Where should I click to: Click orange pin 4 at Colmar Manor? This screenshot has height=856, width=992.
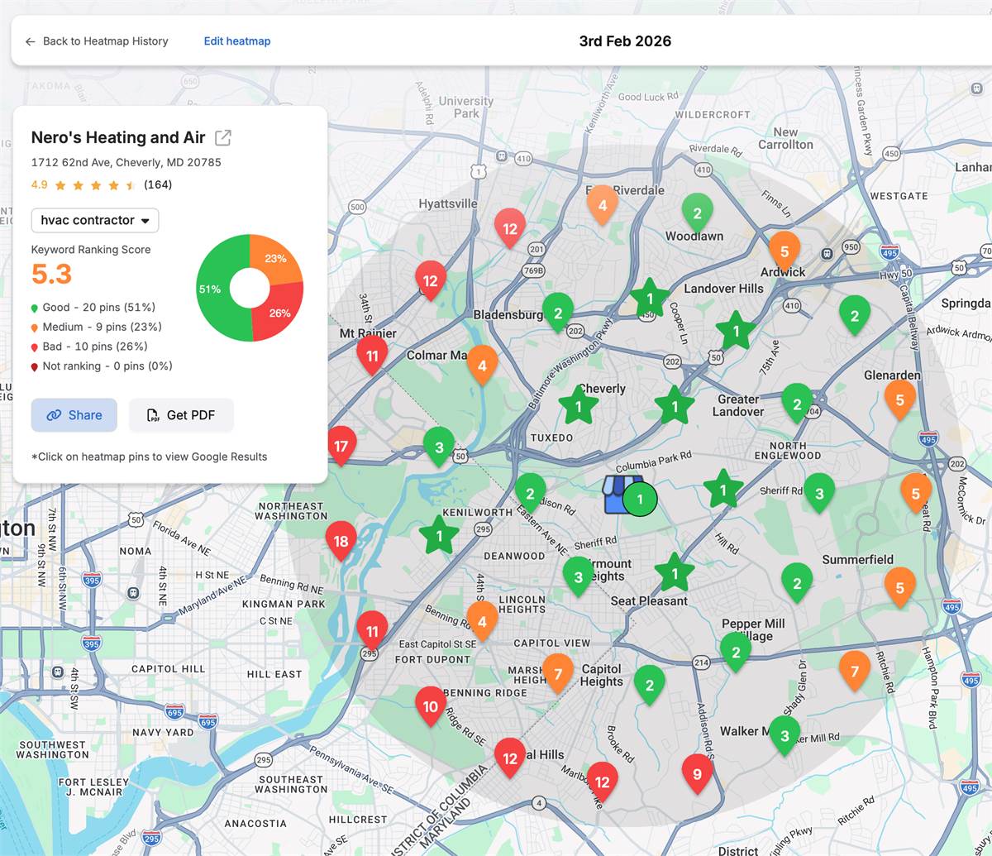[x=482, y=366]
